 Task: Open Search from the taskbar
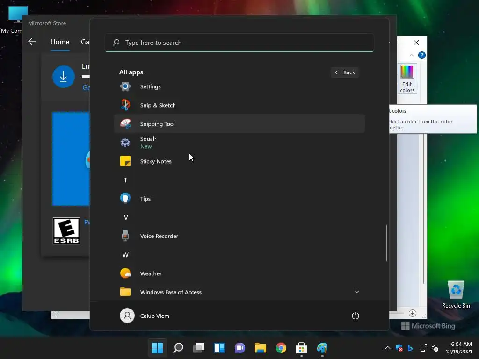[178, 348]
